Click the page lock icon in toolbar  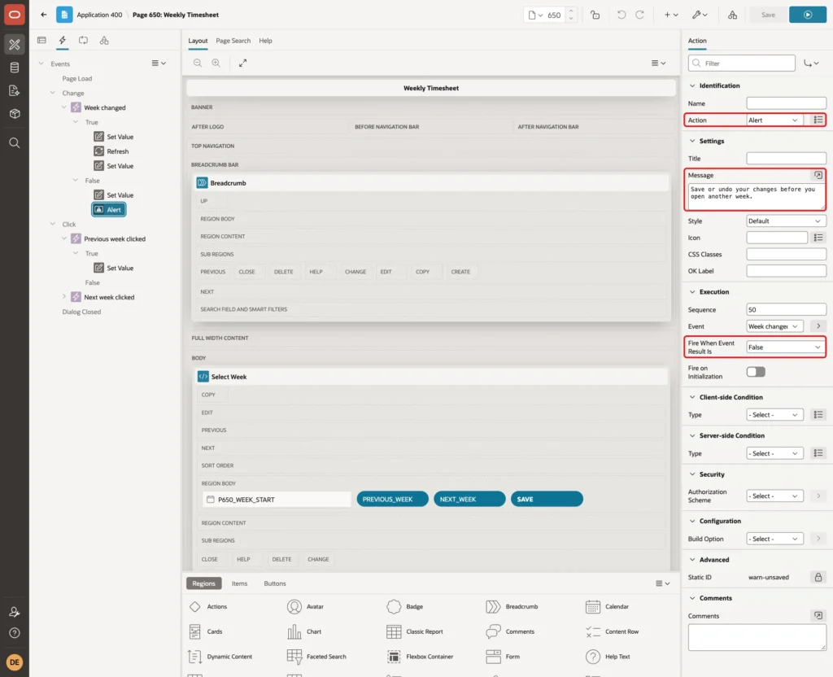tap(595, 15)
